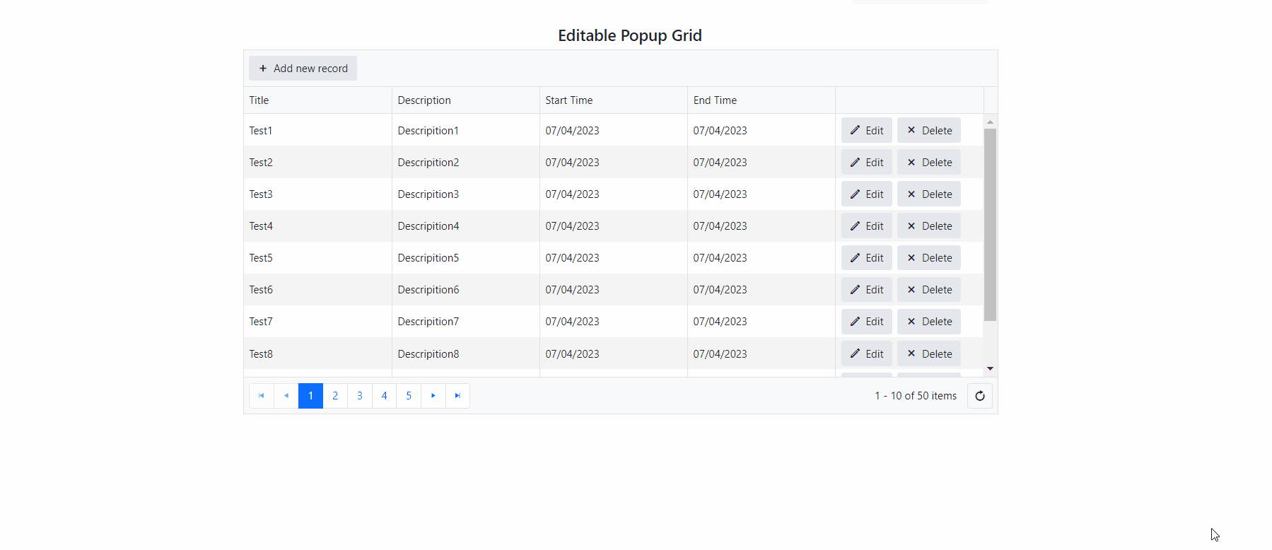Delete the Test2 record
The image size is (1272, 550).
929,162
